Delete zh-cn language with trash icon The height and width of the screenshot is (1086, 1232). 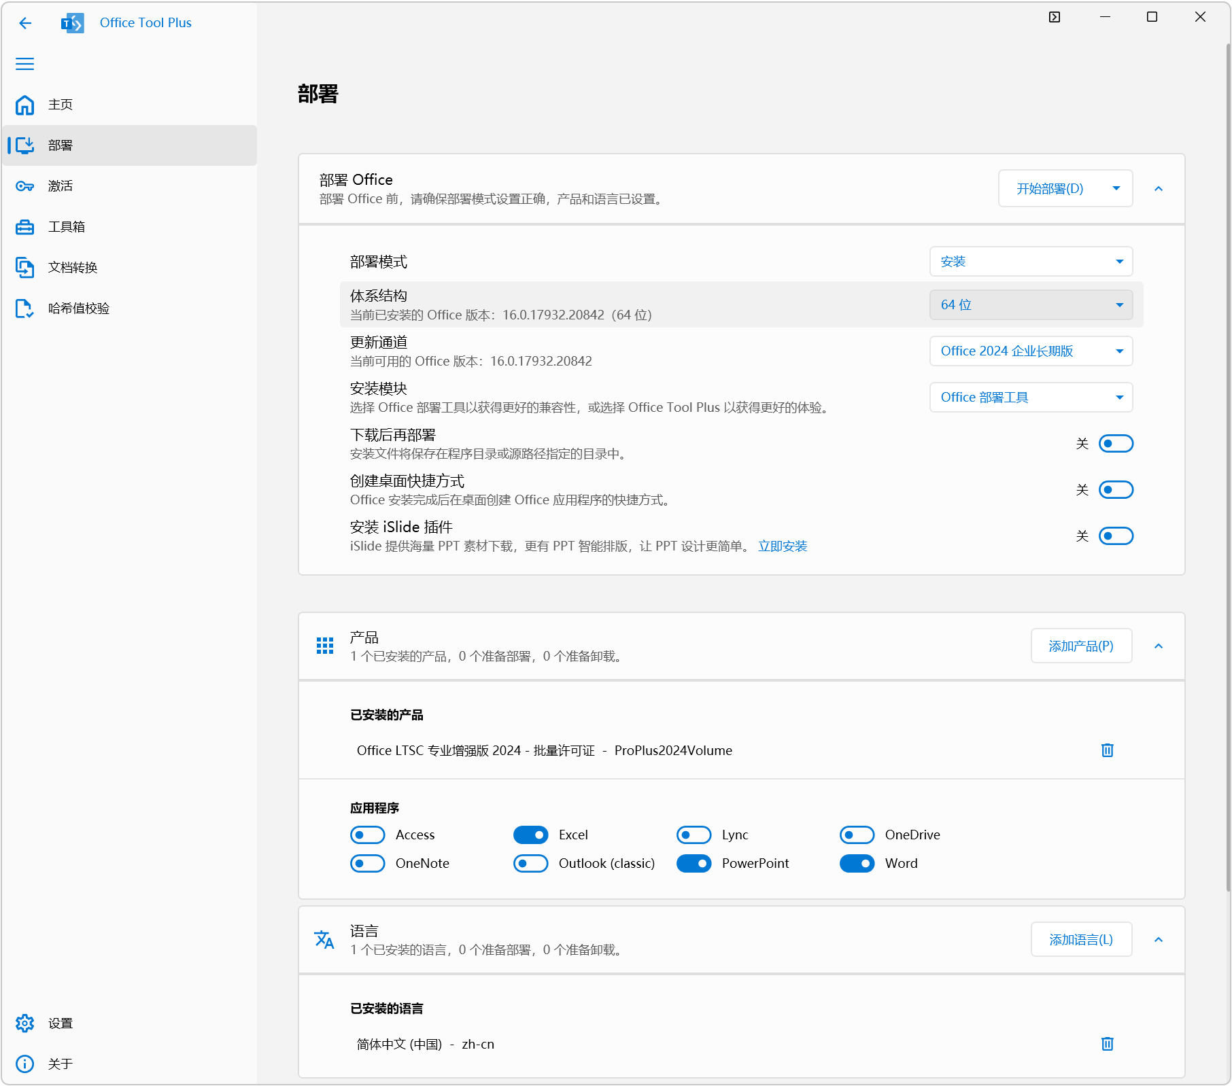tap(1108, 1044)
